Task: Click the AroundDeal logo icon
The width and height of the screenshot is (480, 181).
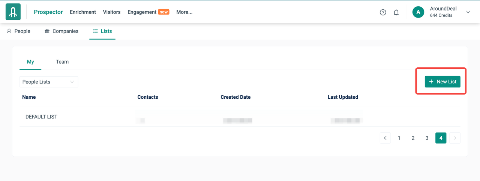Action: pos(13,12)
